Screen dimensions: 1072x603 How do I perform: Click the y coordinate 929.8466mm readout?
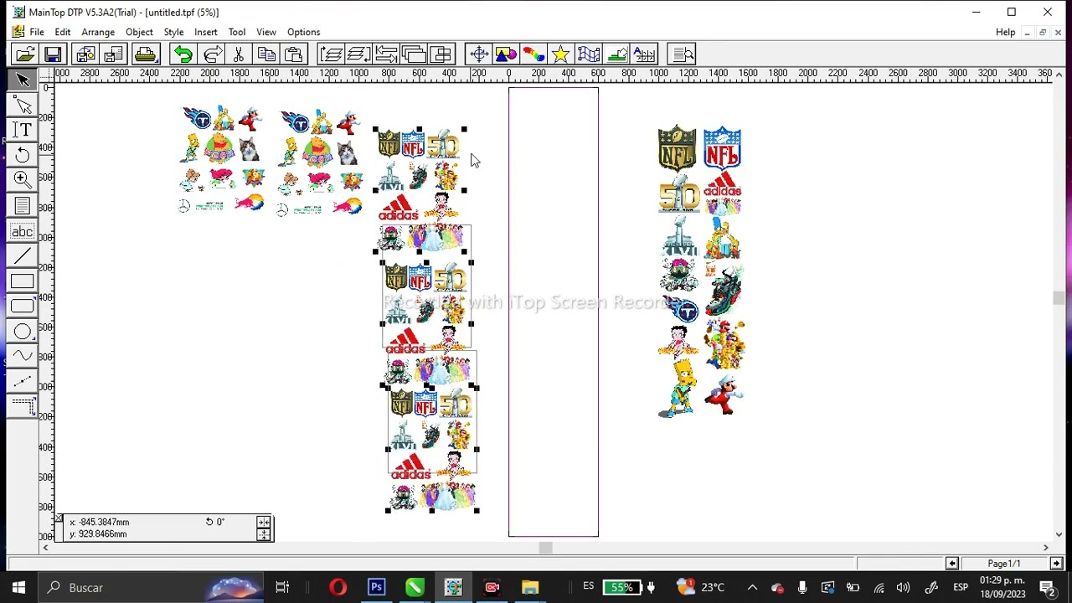(98, 534)
